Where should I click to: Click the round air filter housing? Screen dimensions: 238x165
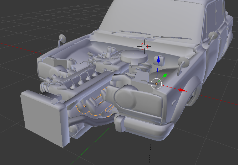click(134, 56)
